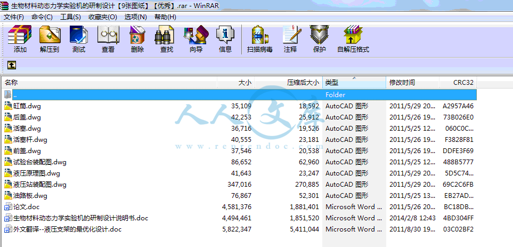Click the Word icon of 论文.doc
Image resolution: width=513 pixels, height=247 pixels.
tap(8, 206)
